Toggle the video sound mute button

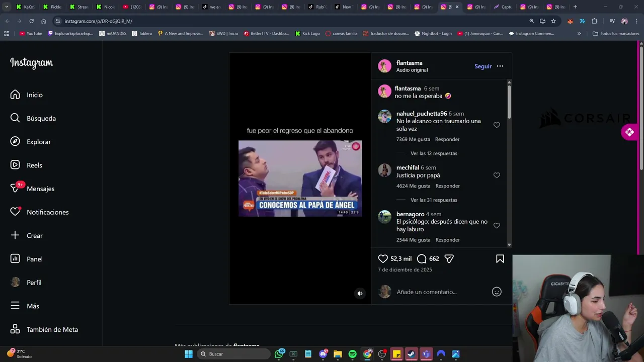point(360,293)
